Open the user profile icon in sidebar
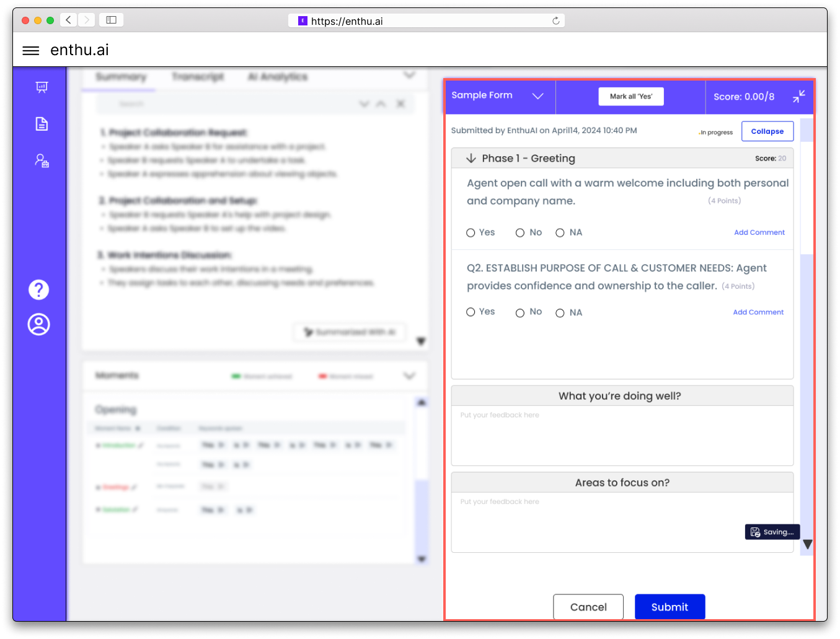The width and height of the screenshot is (840, 639). pyautogui.click(x=38, y=324)
